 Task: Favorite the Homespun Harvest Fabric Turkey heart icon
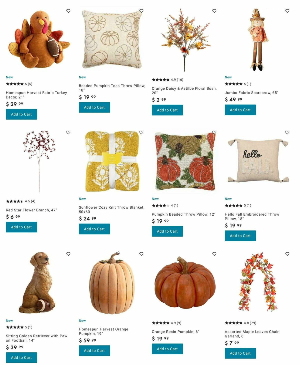(68, 11)
